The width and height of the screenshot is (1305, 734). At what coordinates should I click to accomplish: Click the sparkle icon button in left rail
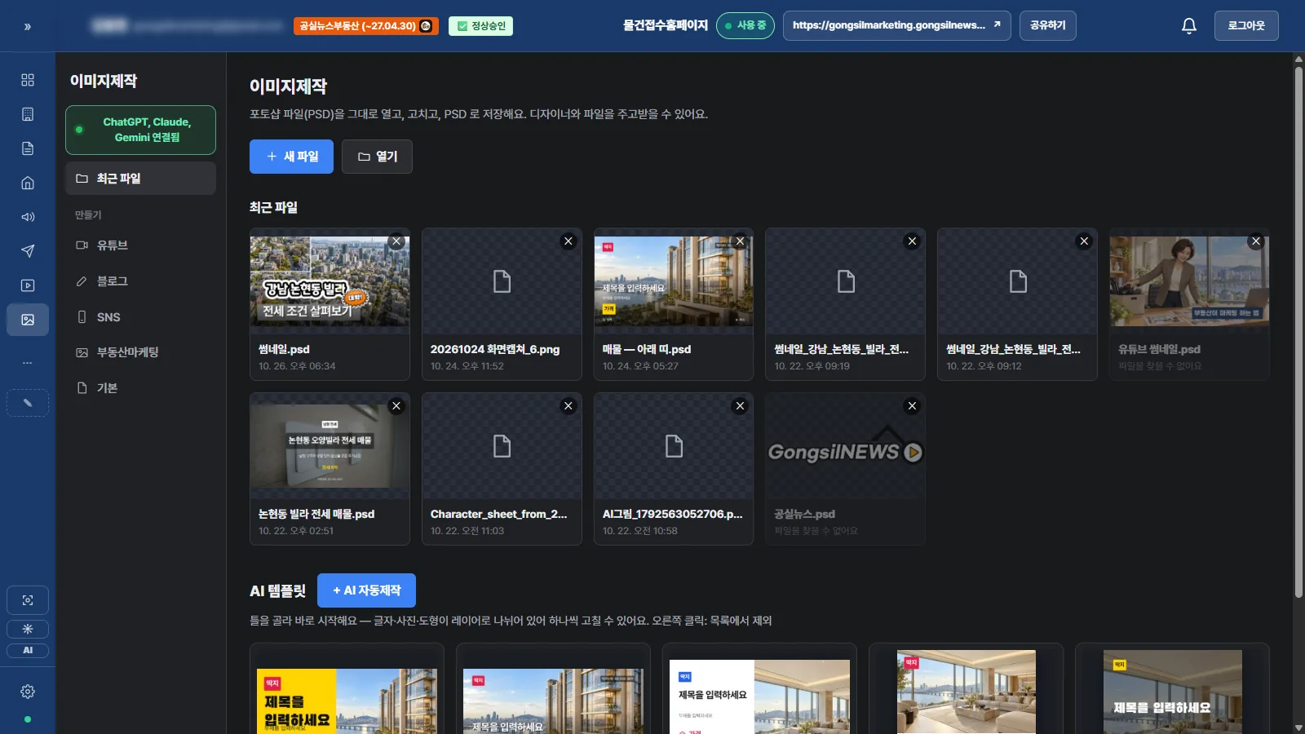tap(28, 629)
